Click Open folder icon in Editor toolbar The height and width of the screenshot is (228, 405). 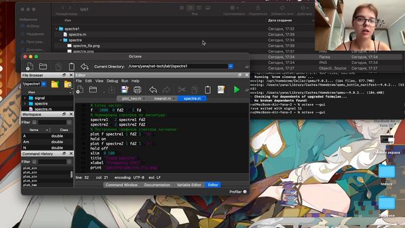click(93, 90)
